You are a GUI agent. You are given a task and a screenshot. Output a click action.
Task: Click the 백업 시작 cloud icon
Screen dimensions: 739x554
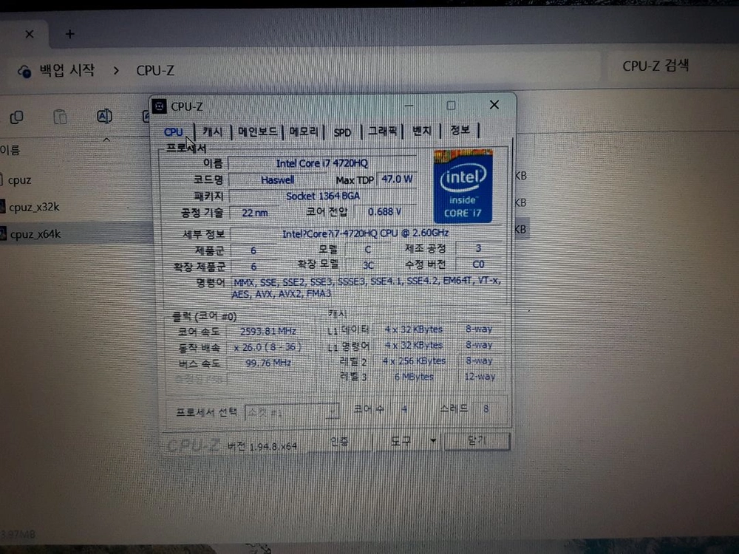coord(24,71)
